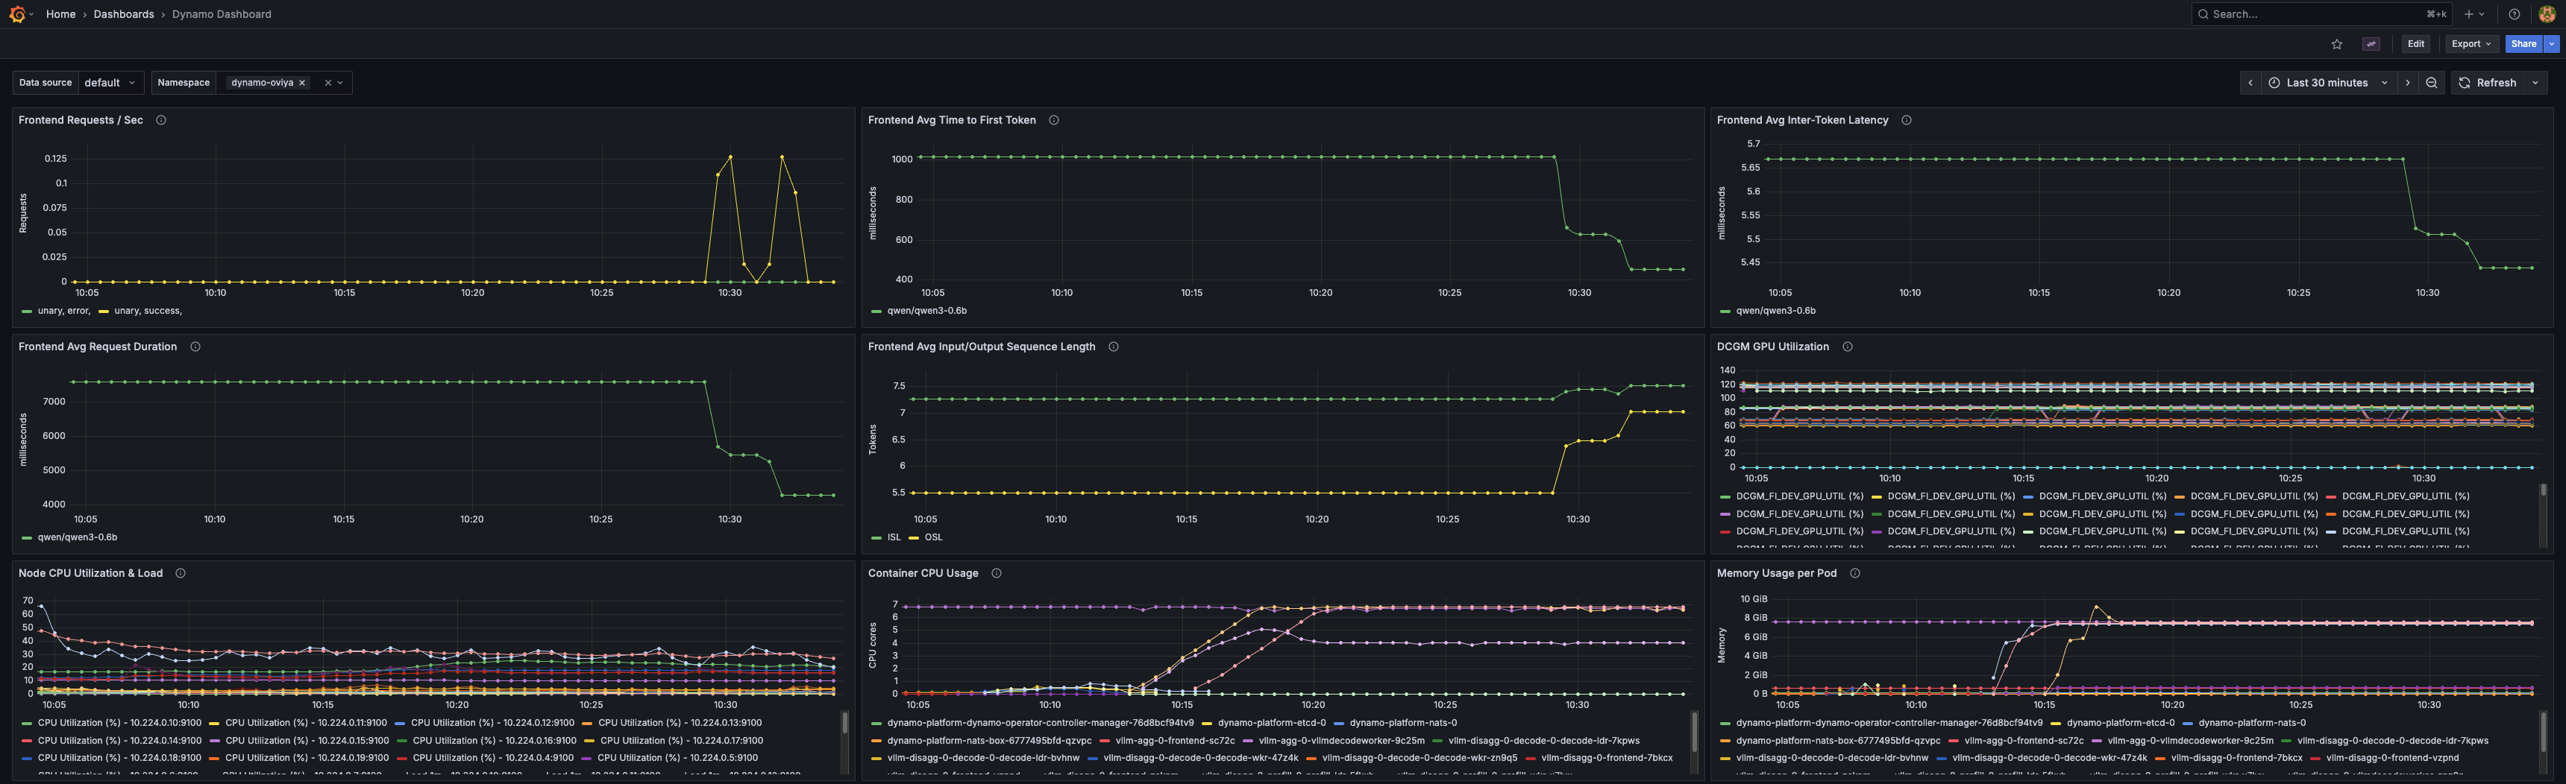Screen dimensions: 2566x784
Task: Go to Home via the breadcrumb
Action: coord(60,14)
